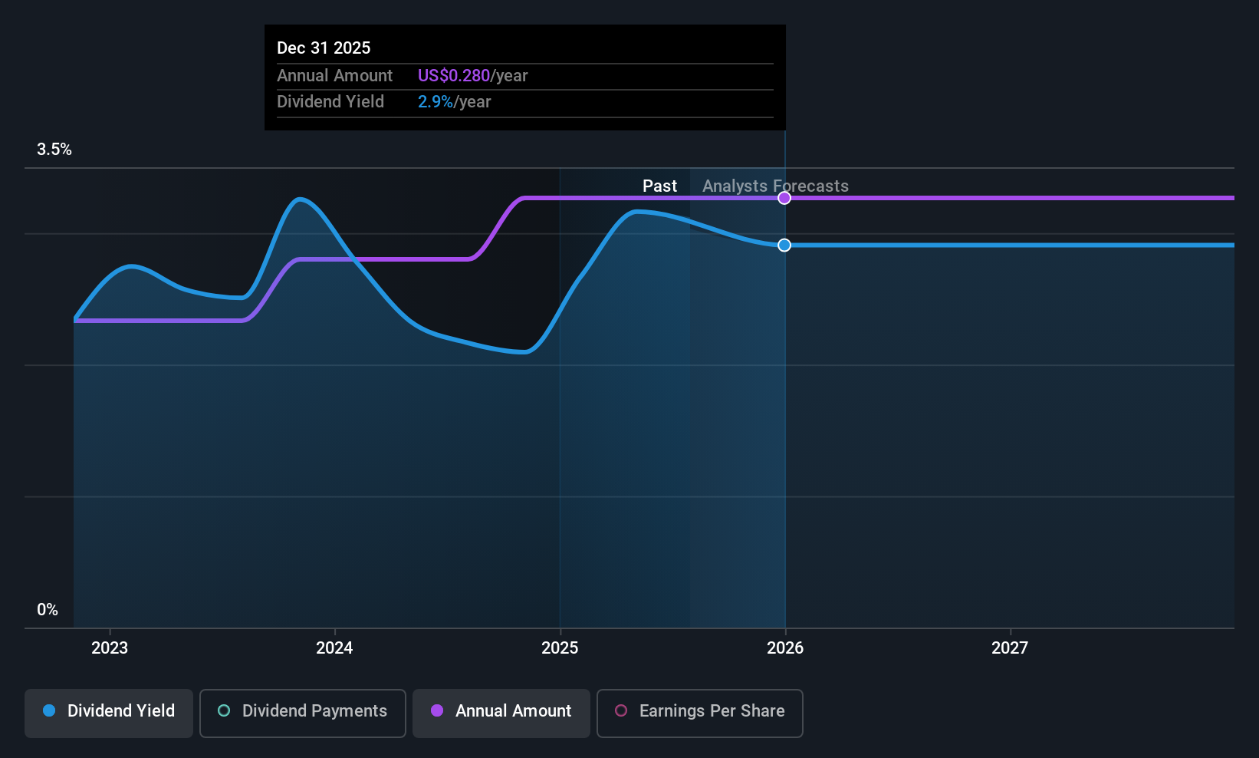Image resolution: width=1259 pixels, height=758 pixels.
Task: Enable the Earnings Per Share series
Action: click(x=699, y=713)
